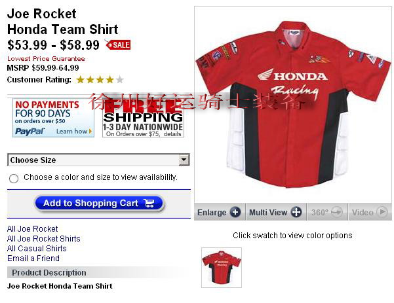Click the shopping cart icon on the blue button
The width and height of the screenshot is (394, 303).
click(x=149, y=203)
